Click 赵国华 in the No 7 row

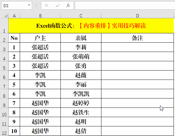[40, 103]
